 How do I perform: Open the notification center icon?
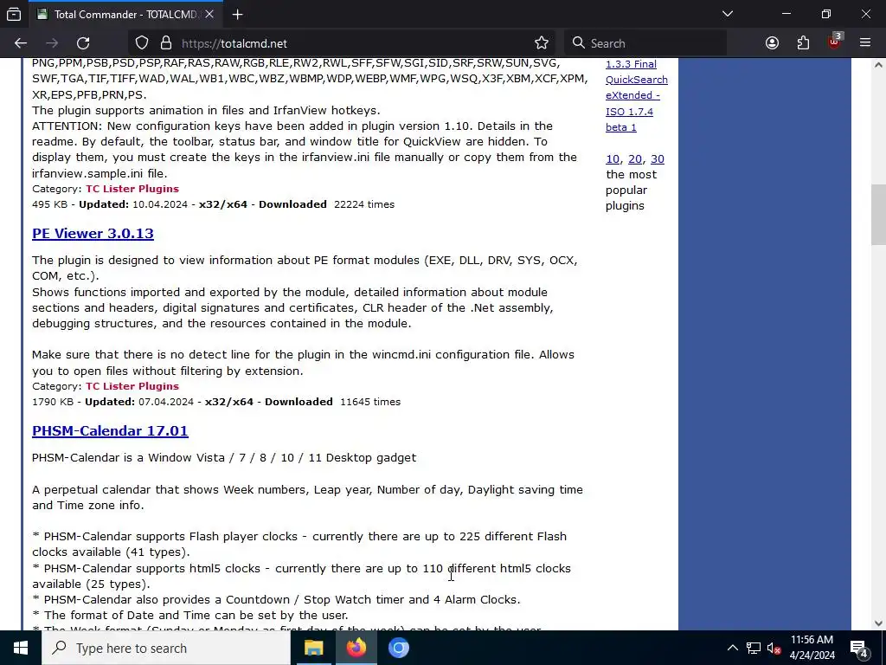point(859,648)
